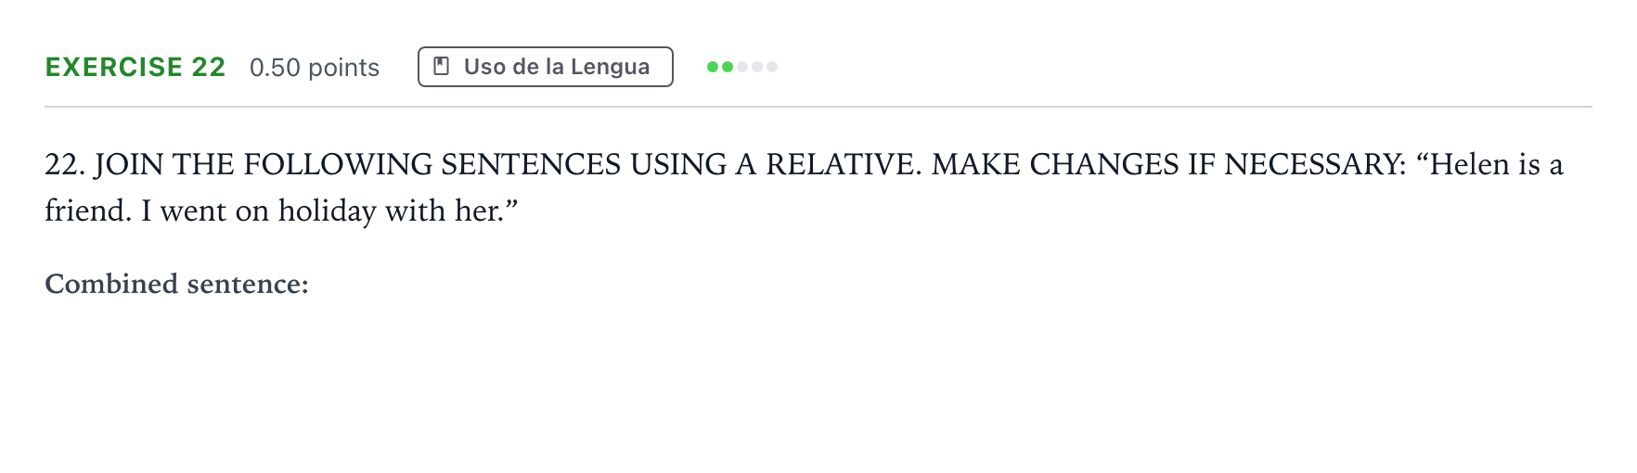Click the second green difficulty dot

[x=728, y=67]
